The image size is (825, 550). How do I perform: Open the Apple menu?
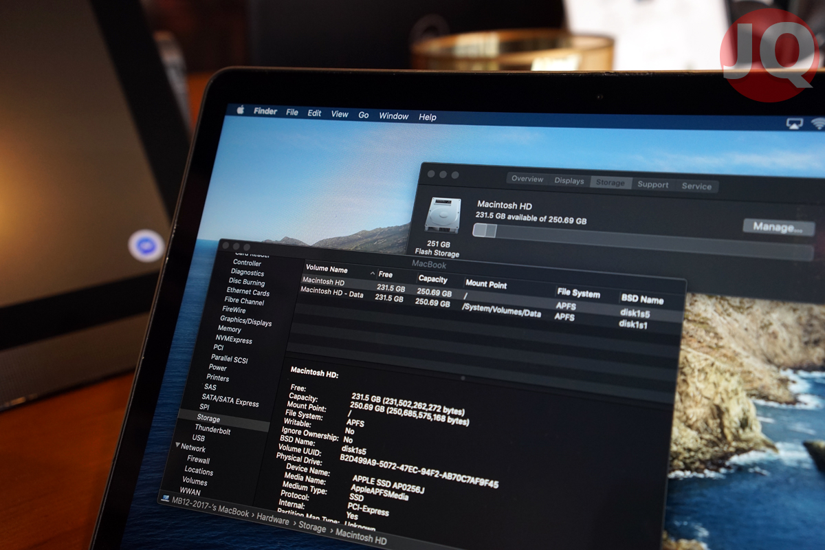(241, 110)
